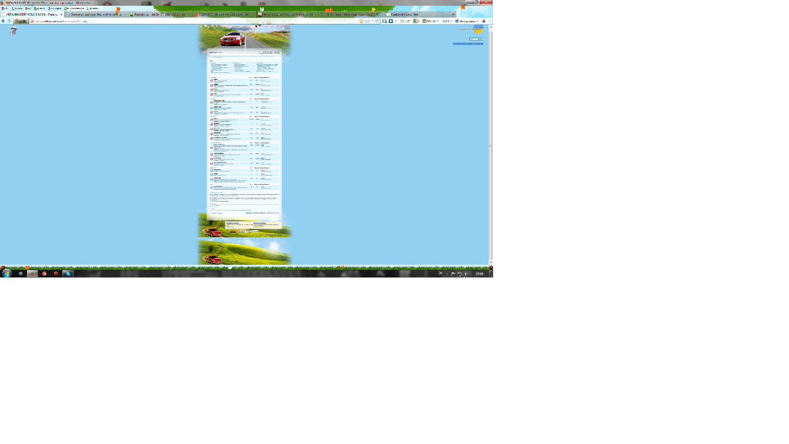Click the VK 'B' toolbar icon
This screenshot has width=789, height=444.
pos(391,21)
